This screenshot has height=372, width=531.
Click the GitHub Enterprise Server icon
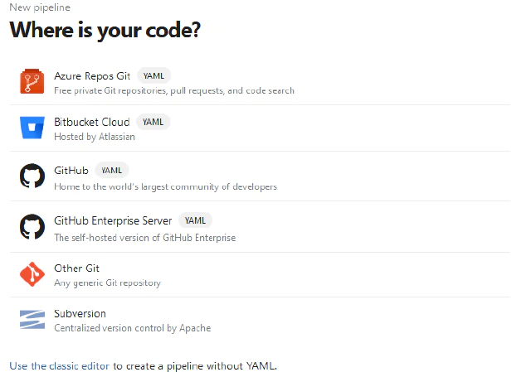point(32,227)
